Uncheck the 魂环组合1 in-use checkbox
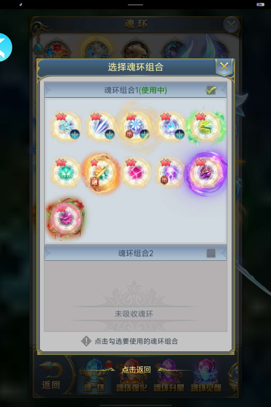Screen dimensions: 271x407 coord(211,90)
